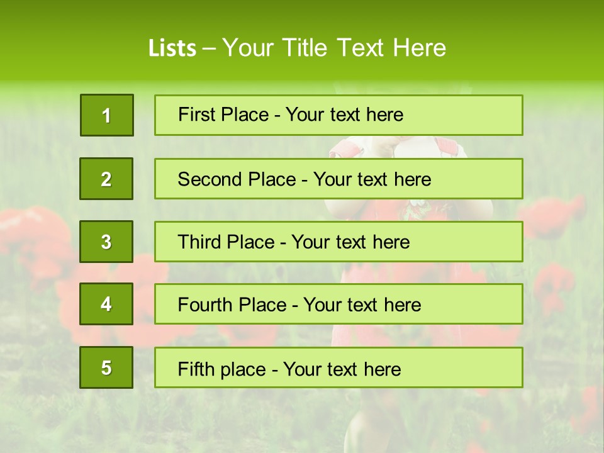Select the Third Place text bar
The image size is (604, 453).
click(338, 242)
